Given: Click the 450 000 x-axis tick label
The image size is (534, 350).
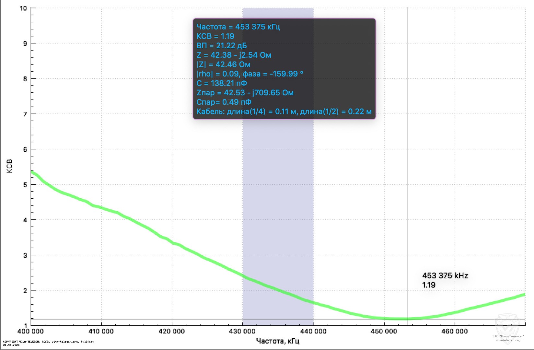Looking at the screenshot, I should (384, 331).
